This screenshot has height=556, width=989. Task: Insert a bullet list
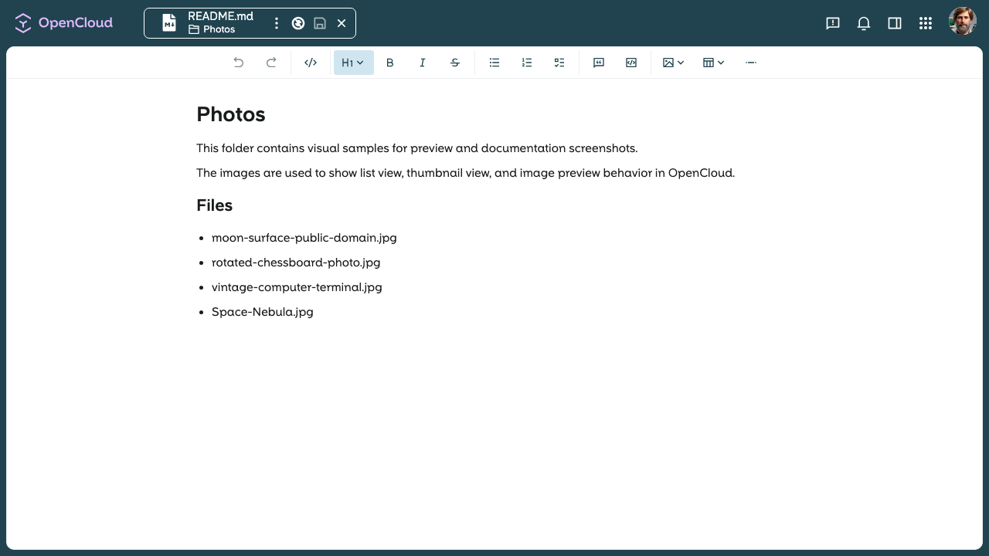click(x=494, y=63)
